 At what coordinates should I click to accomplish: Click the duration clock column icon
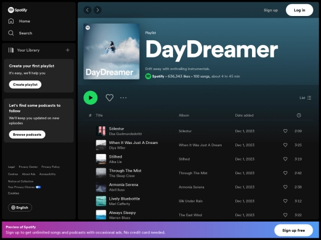click(299, 116)
